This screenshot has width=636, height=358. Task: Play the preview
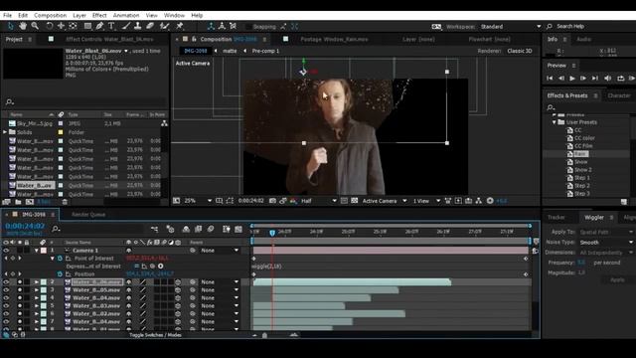(x=572, y=78)
